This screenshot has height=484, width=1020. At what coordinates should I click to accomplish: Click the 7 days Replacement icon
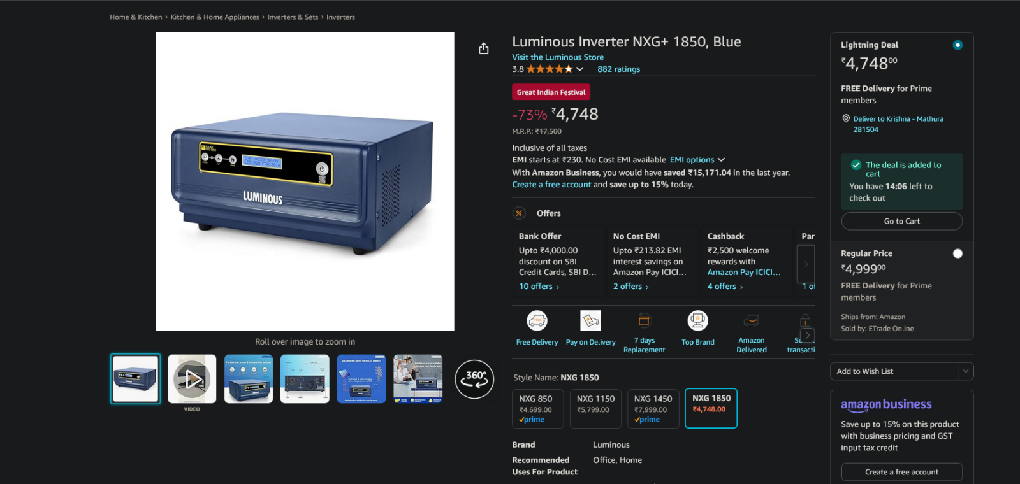pyautogui.click(x=644, y=320)
